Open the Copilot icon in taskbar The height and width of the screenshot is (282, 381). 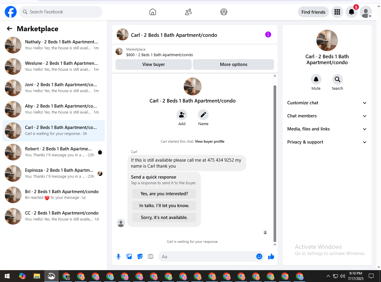[22, 276]
